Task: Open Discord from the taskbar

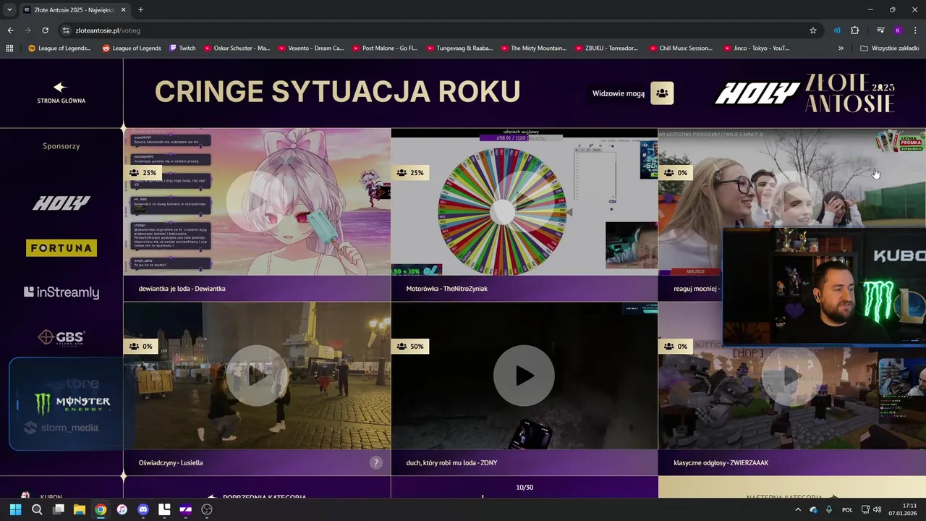Action: (143, 509)
